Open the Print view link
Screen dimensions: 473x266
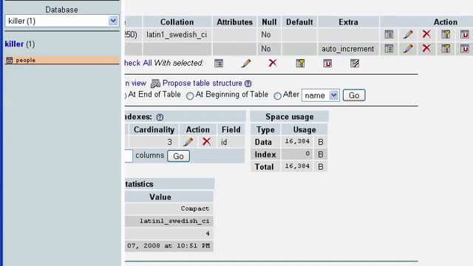click(x=135, y=83)
